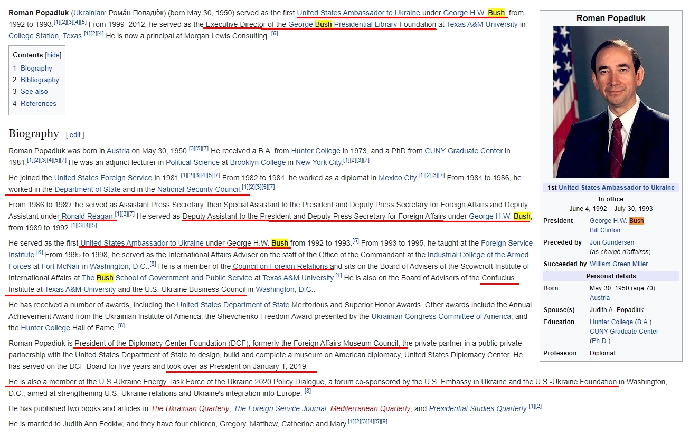Open The Bush School of Government link

(x=167, y=278)
